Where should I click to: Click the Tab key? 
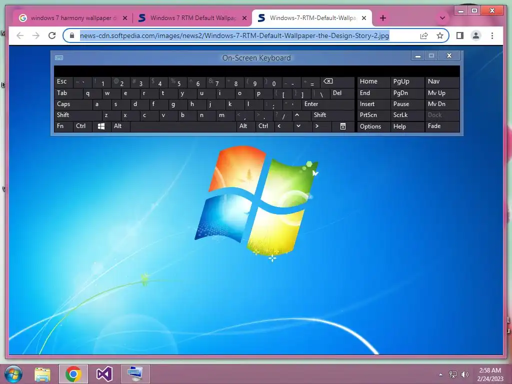[x=68, y=93]
